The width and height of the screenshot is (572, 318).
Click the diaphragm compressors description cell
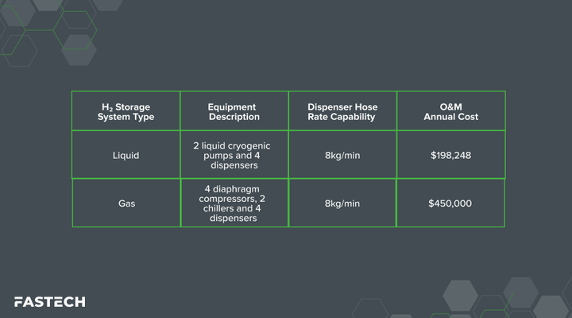(x=234, y=203)
